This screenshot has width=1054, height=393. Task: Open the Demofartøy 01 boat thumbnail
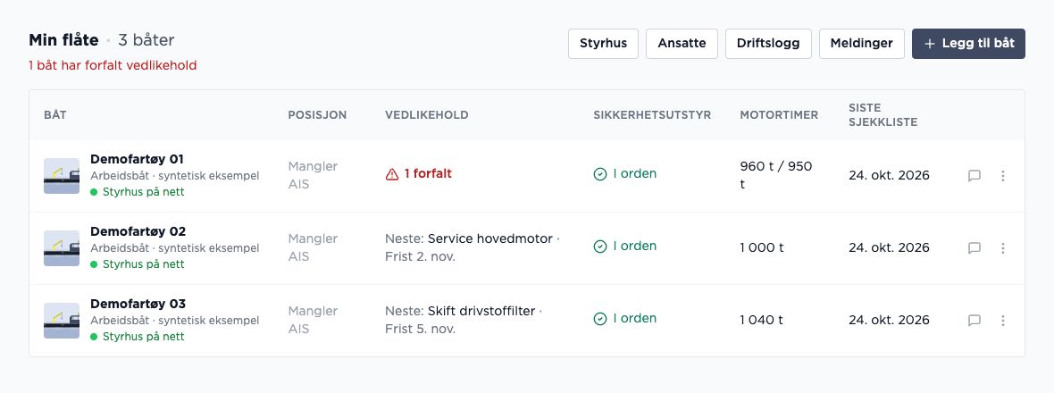click(62, 176)
